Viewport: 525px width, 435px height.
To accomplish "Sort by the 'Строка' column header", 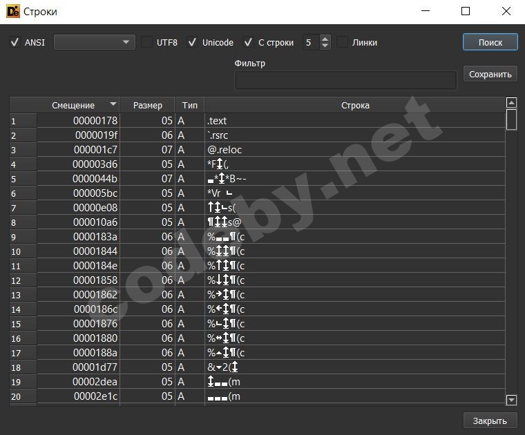I will click(355, 105).
